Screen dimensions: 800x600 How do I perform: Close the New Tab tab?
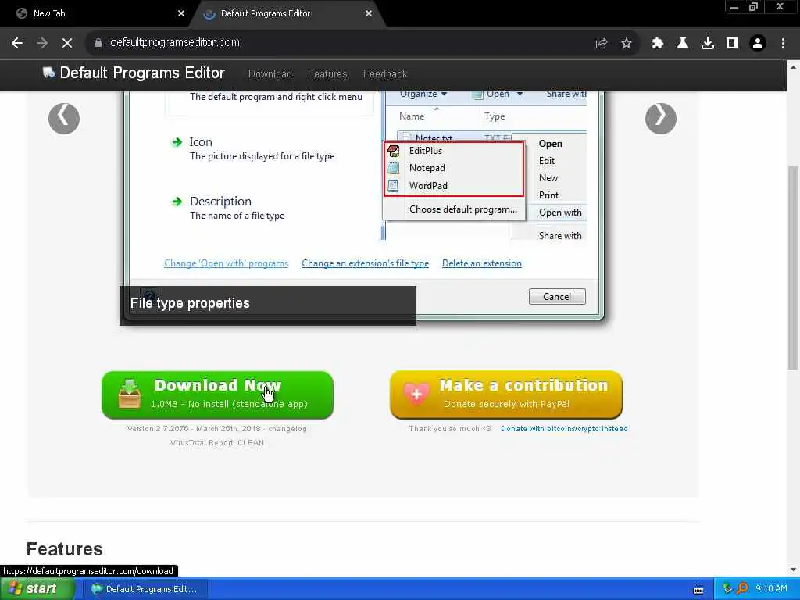click(181, 14)
